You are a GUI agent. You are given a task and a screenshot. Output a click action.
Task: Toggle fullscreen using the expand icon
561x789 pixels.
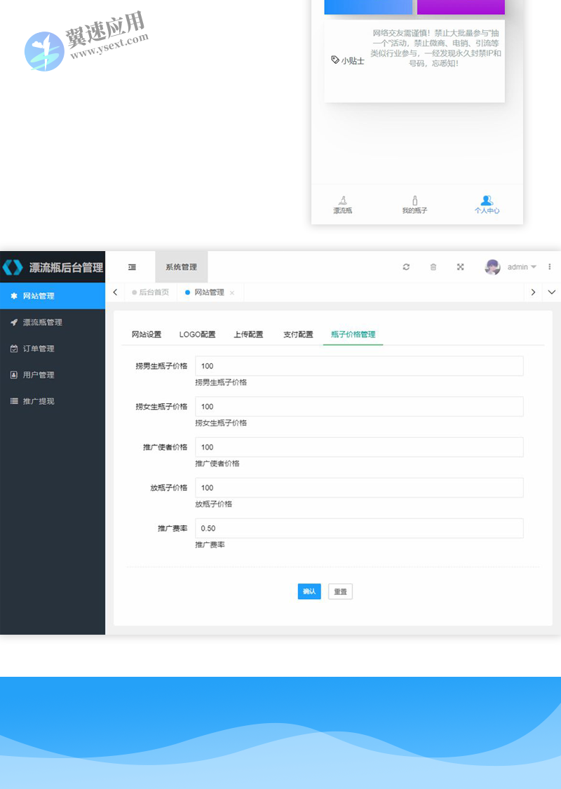[461, 267]
